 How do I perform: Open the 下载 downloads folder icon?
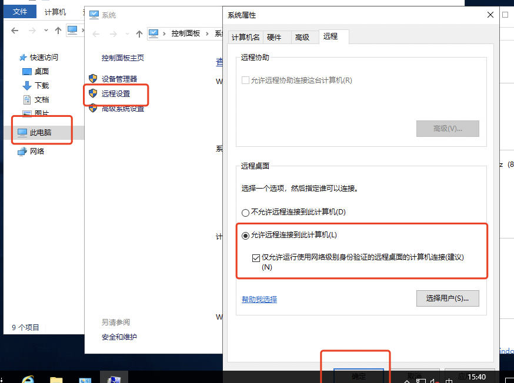pos(26,86)
